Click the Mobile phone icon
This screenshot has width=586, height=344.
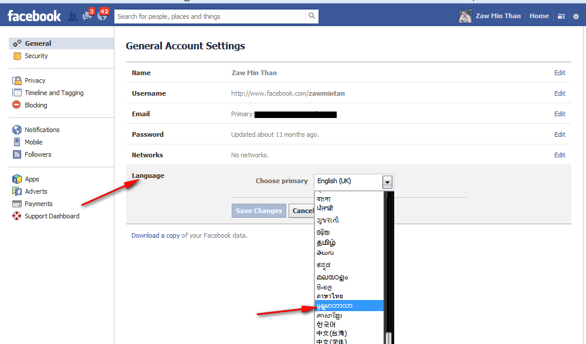[x=17, y=142]
